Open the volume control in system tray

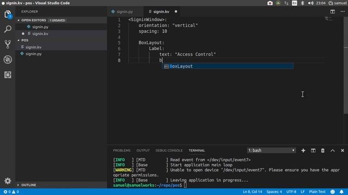point(310,3)
